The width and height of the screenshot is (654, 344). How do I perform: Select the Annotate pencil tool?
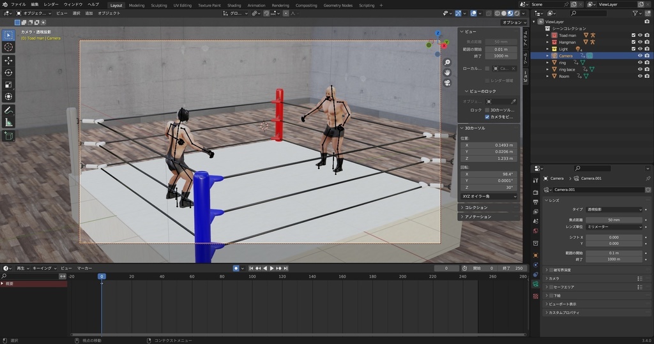[x=8, y=110]
